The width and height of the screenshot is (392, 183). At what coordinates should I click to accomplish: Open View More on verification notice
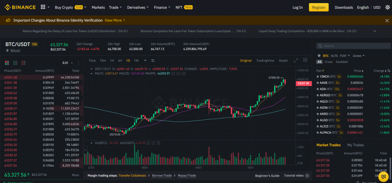point(115,20)
